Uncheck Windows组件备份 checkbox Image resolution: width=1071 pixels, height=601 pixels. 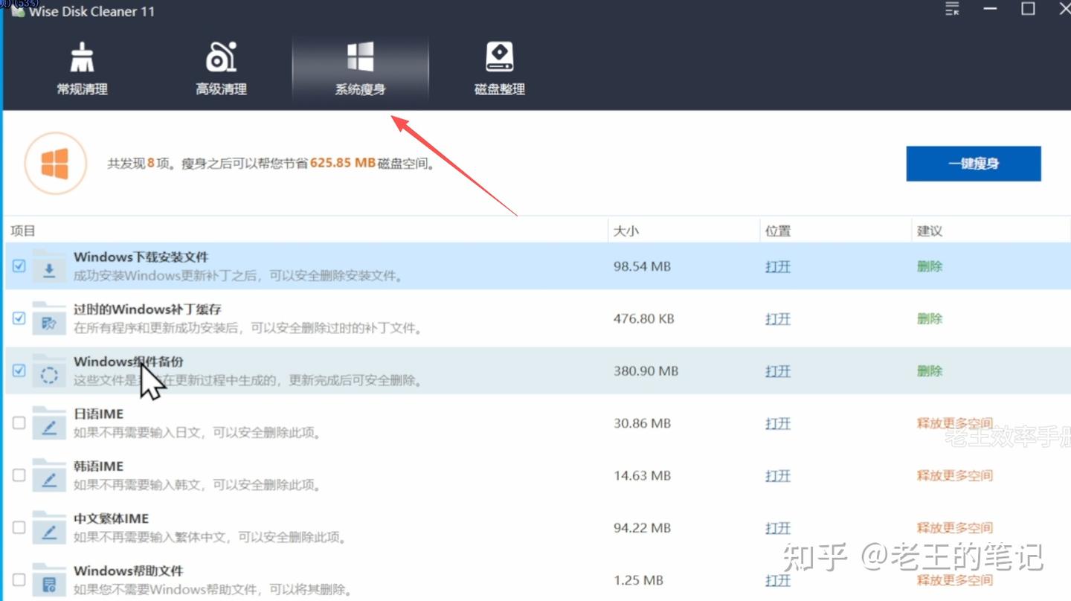pos(19,370)
